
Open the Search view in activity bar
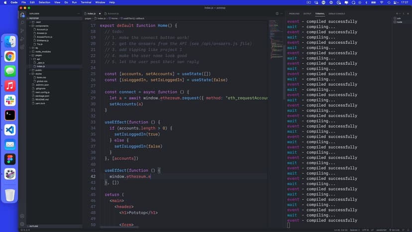click(22, 22)
